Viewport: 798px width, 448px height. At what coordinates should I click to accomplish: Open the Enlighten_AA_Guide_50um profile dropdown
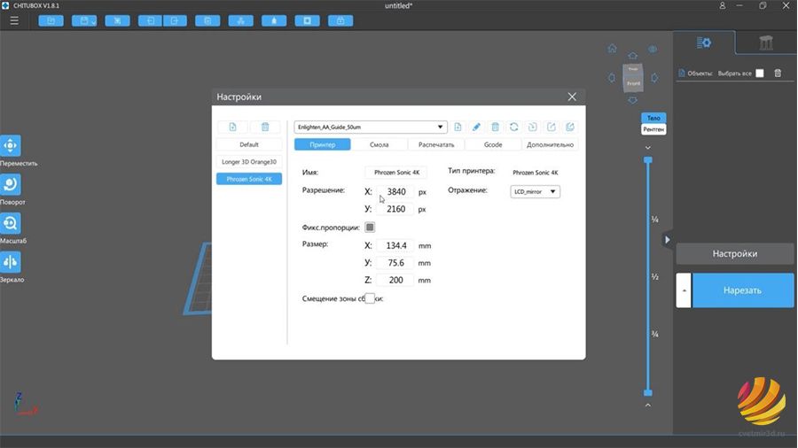pos(371,127)
